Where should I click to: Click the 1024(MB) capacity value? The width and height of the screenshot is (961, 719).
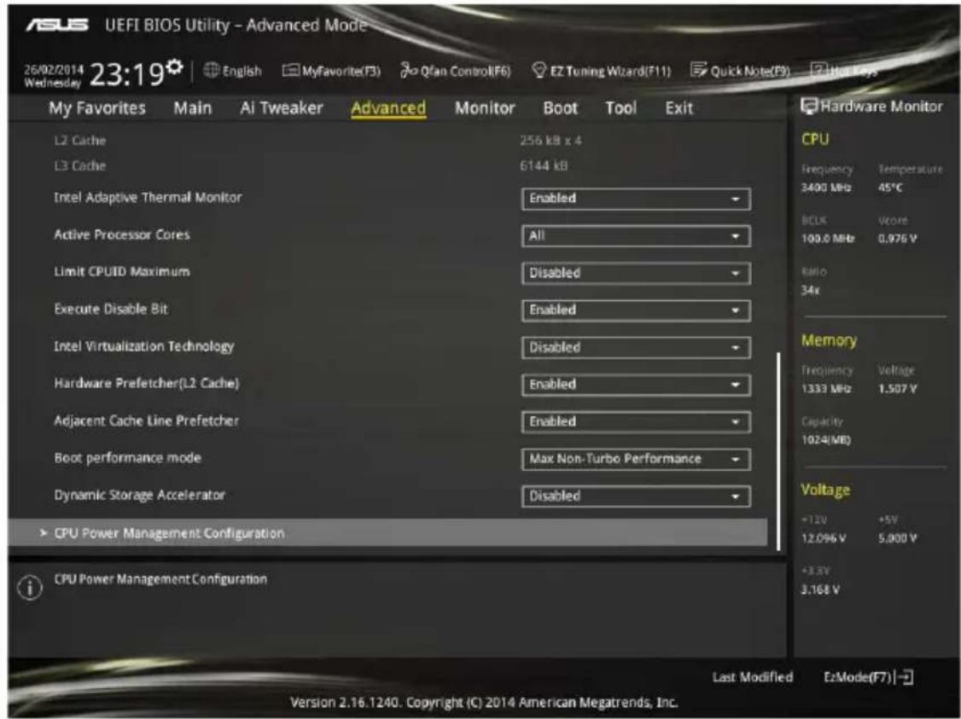tap(826, 440)
